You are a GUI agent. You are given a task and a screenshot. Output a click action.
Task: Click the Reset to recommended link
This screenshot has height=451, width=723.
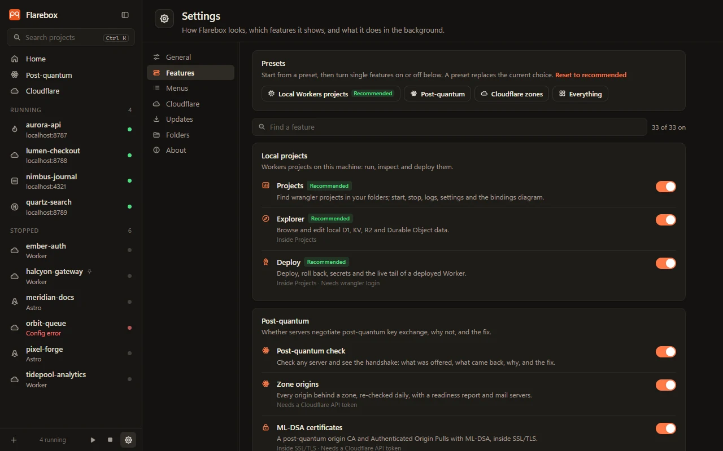(591, 75)
